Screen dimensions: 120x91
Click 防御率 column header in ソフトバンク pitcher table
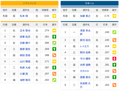point(45,10)
